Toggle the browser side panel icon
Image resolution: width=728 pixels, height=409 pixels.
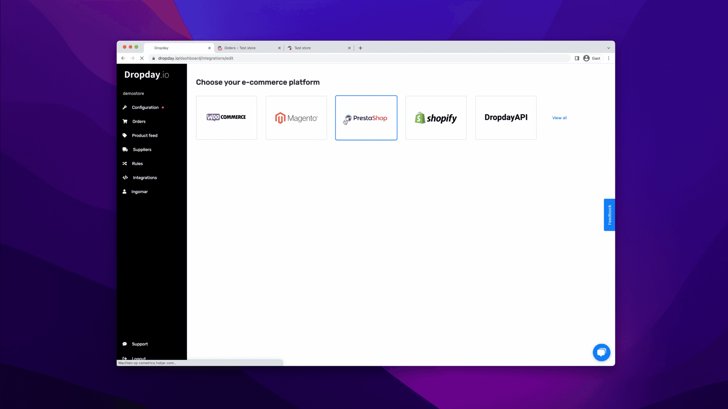click(577, 58)
